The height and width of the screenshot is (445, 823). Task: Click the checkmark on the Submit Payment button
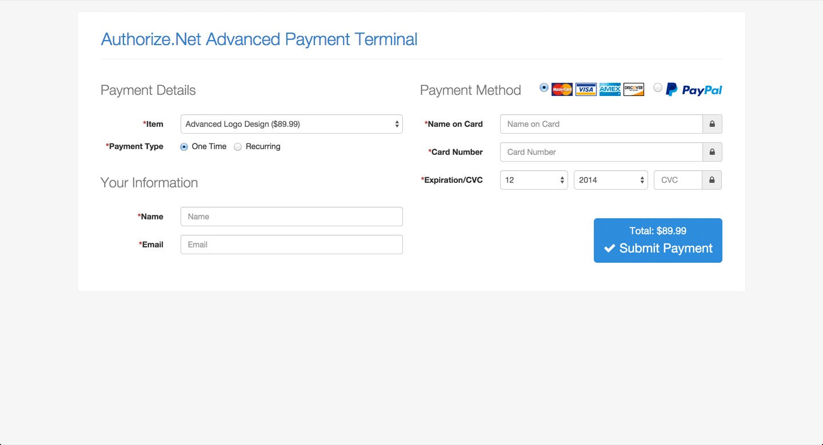(609, 248)
